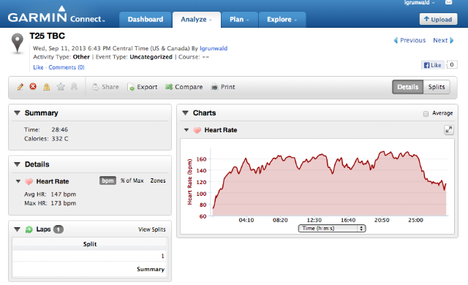
Task: Open the Explore menu tab
Action: click(282, 20)
